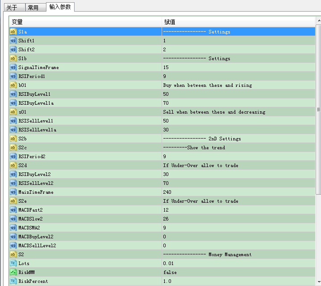Select the RSIBuyLevel1a variable name
This screenshot has height=286, width=321.
[x=36, y=103]
